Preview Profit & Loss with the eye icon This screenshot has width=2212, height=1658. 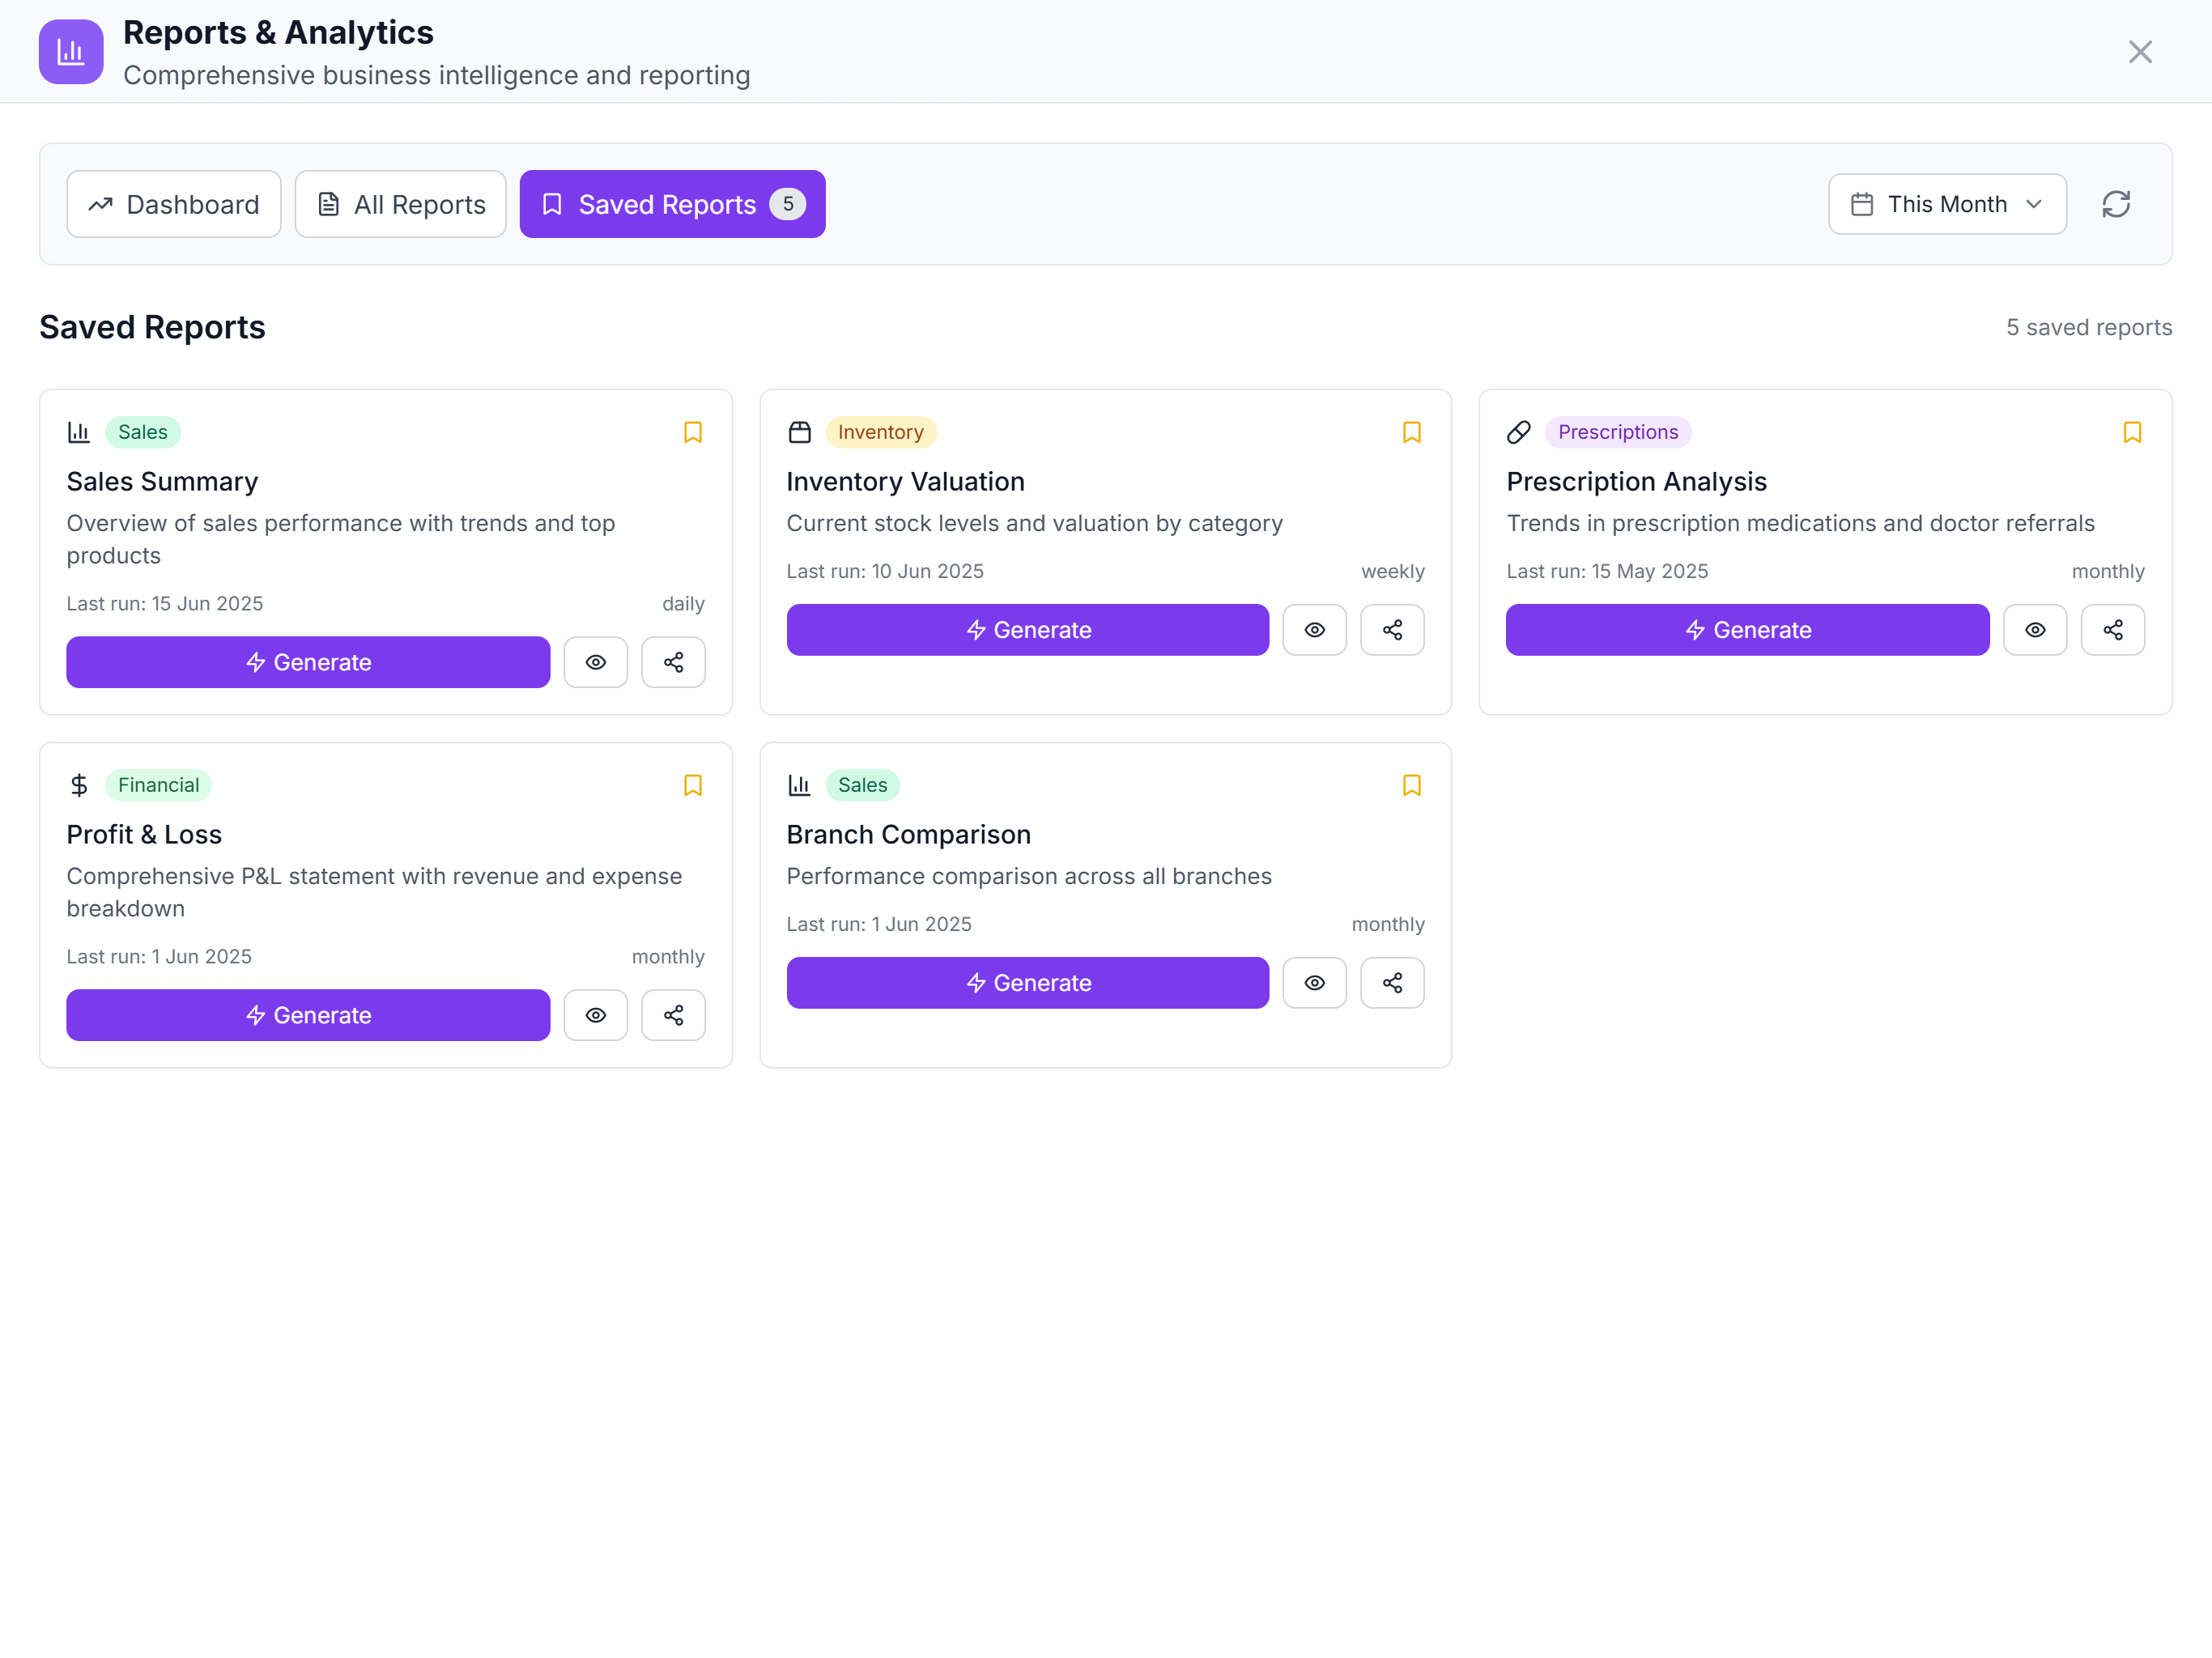(595, 1015)
